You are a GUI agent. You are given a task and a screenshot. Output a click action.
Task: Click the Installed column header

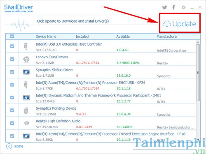[82, 37]
